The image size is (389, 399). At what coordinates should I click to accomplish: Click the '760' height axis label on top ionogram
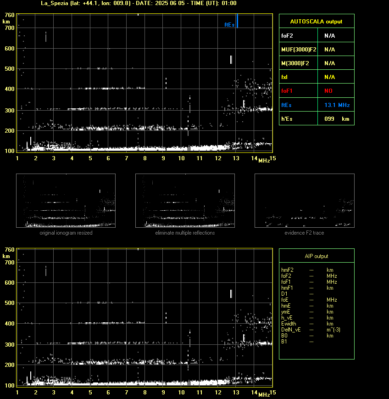[x=10, y=15]
